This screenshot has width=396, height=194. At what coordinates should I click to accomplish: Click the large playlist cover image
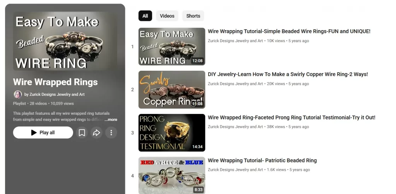[65, 41]
